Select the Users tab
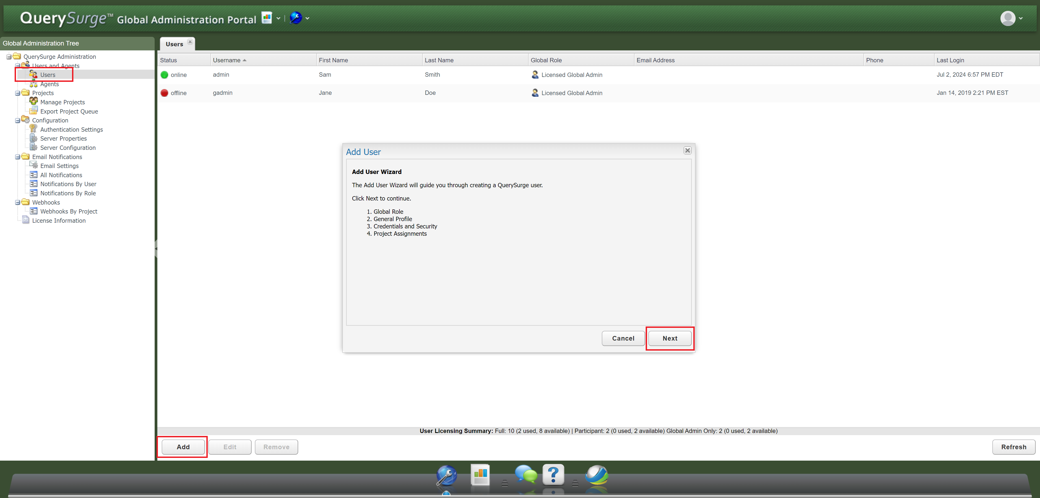Image resolution: width=1040 pixels, height=498 pixels. pyautogui.click(x=174, y=44)
